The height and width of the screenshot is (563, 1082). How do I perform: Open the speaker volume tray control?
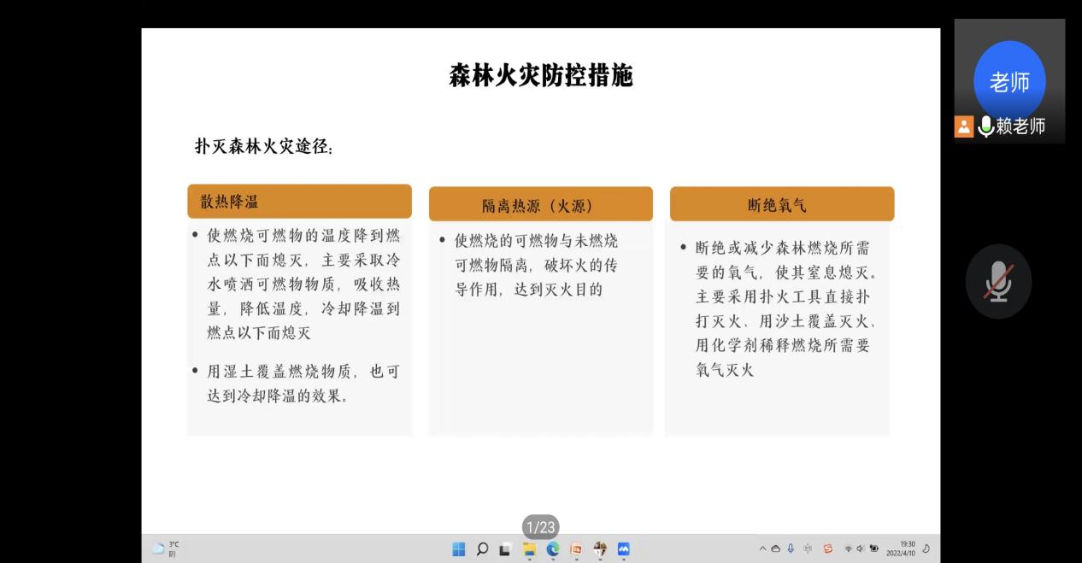click(860, 548)
